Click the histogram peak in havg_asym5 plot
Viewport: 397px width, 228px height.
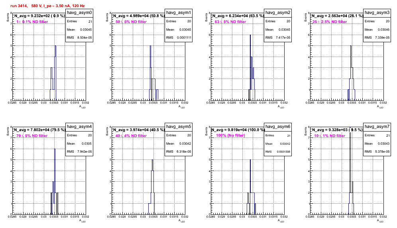pos(152,160)
